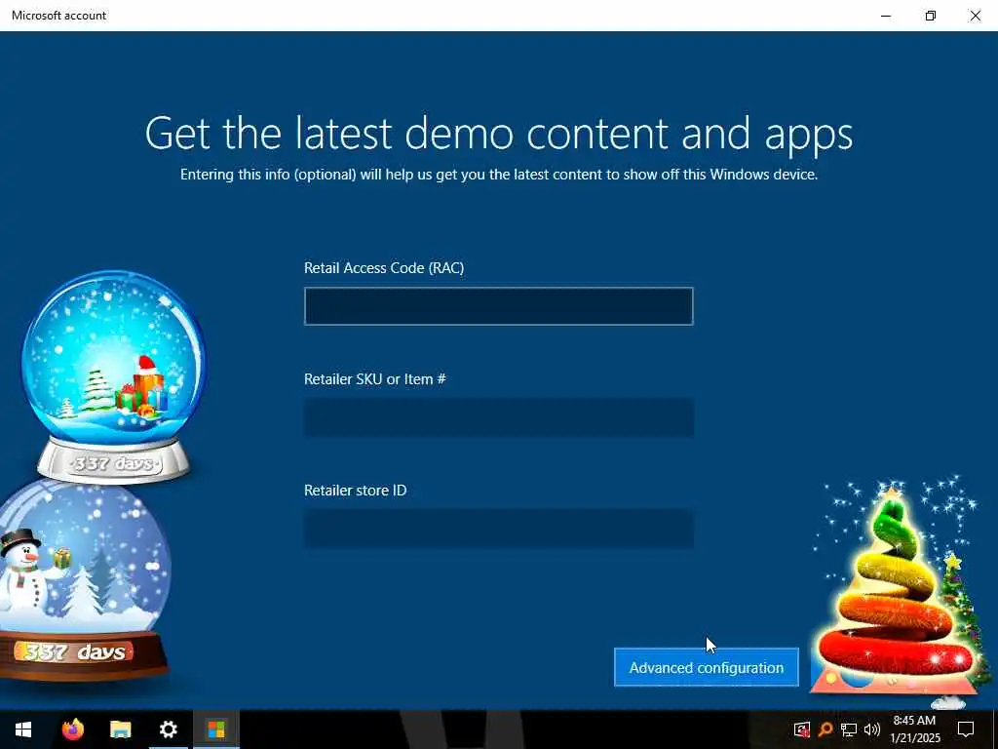This screenshot has width=998, height=749.
Task: Click the Retail Access Code (RAC) input field
Action: [x=498, y=306]
